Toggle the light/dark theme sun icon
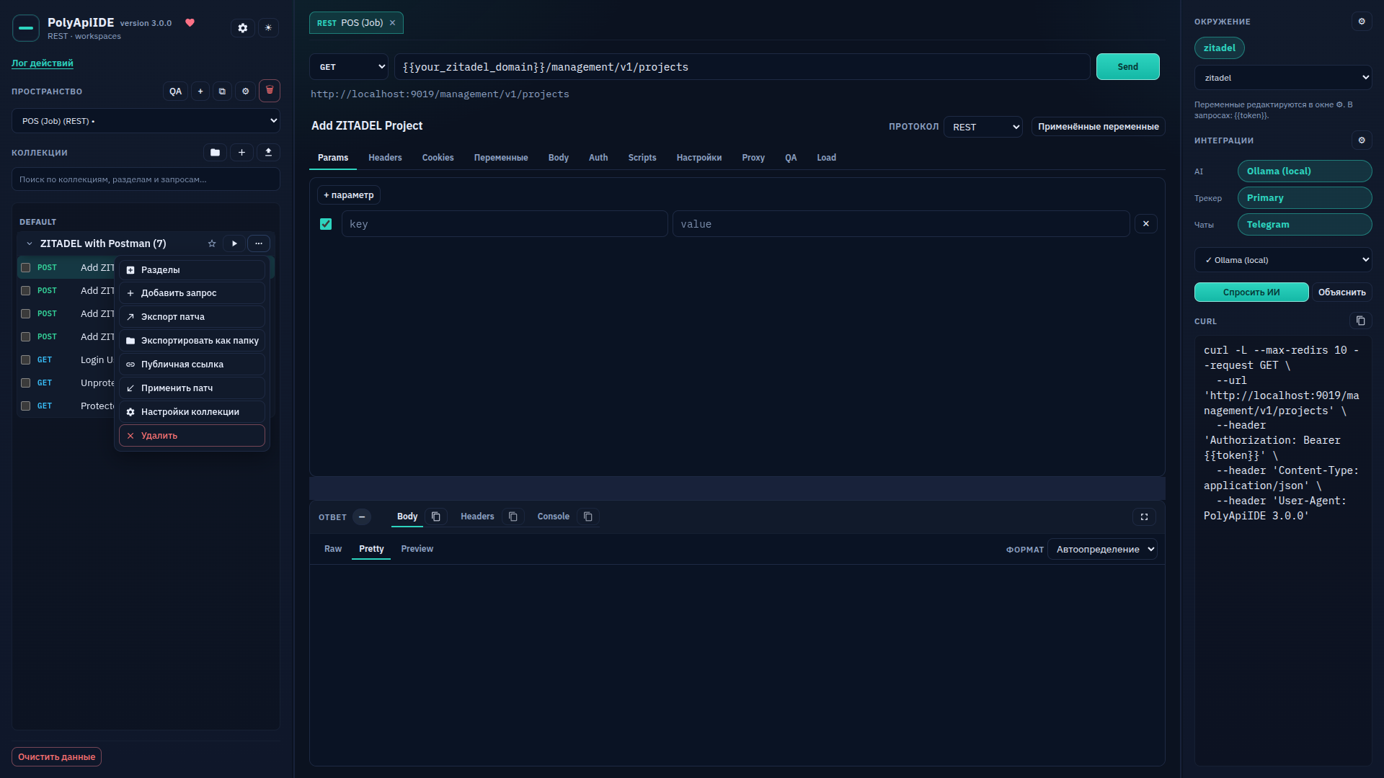The image size is (1384, 778). (268, 28)
